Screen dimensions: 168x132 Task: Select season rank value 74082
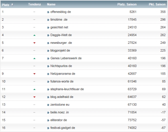(132, 128)
